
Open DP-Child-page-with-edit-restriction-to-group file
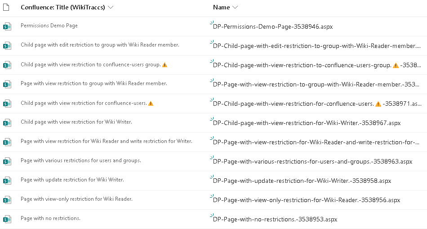coord(317,46)
